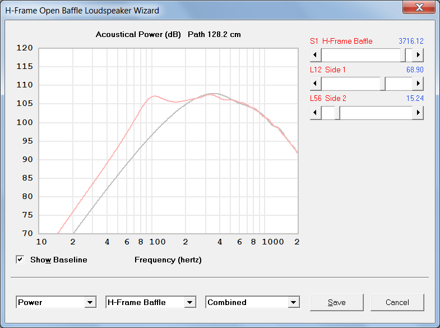The image size is (440, 328).
Task: Click the Cancel button
Action: point(397,302)
